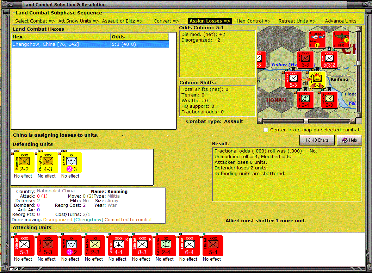Click the highlighted Assign Losses subphase step

210,21
